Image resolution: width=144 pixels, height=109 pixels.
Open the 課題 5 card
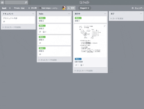54,52
